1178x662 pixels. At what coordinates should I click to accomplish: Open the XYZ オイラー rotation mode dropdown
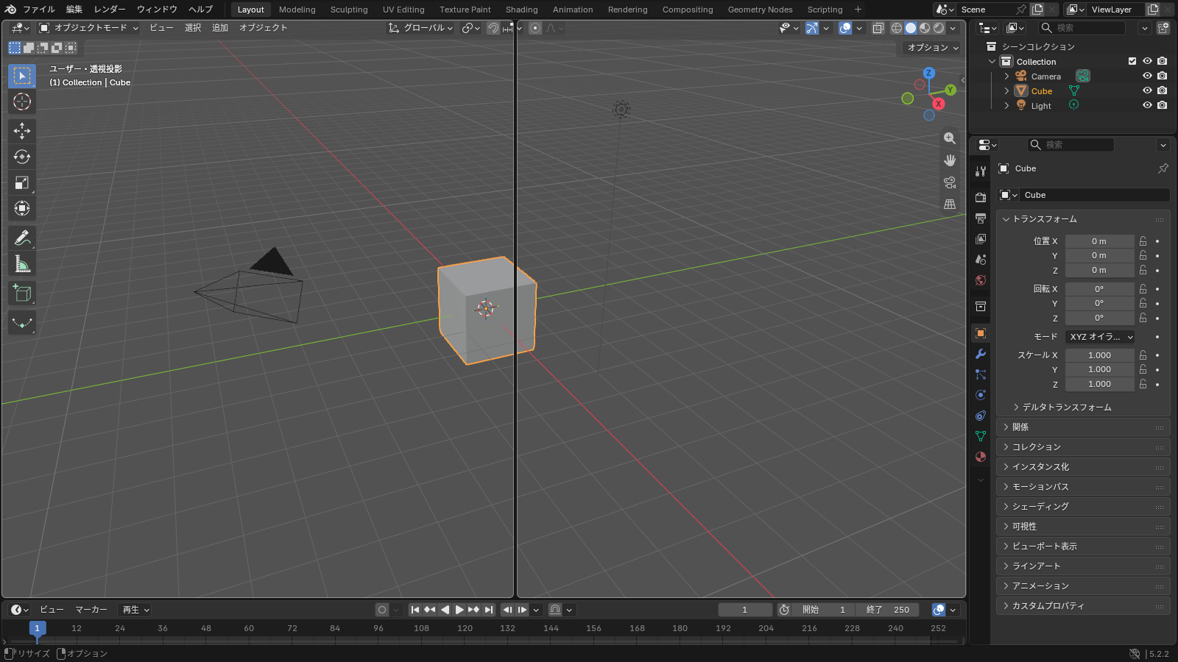pyautogui.click(x=1100, y=337)
